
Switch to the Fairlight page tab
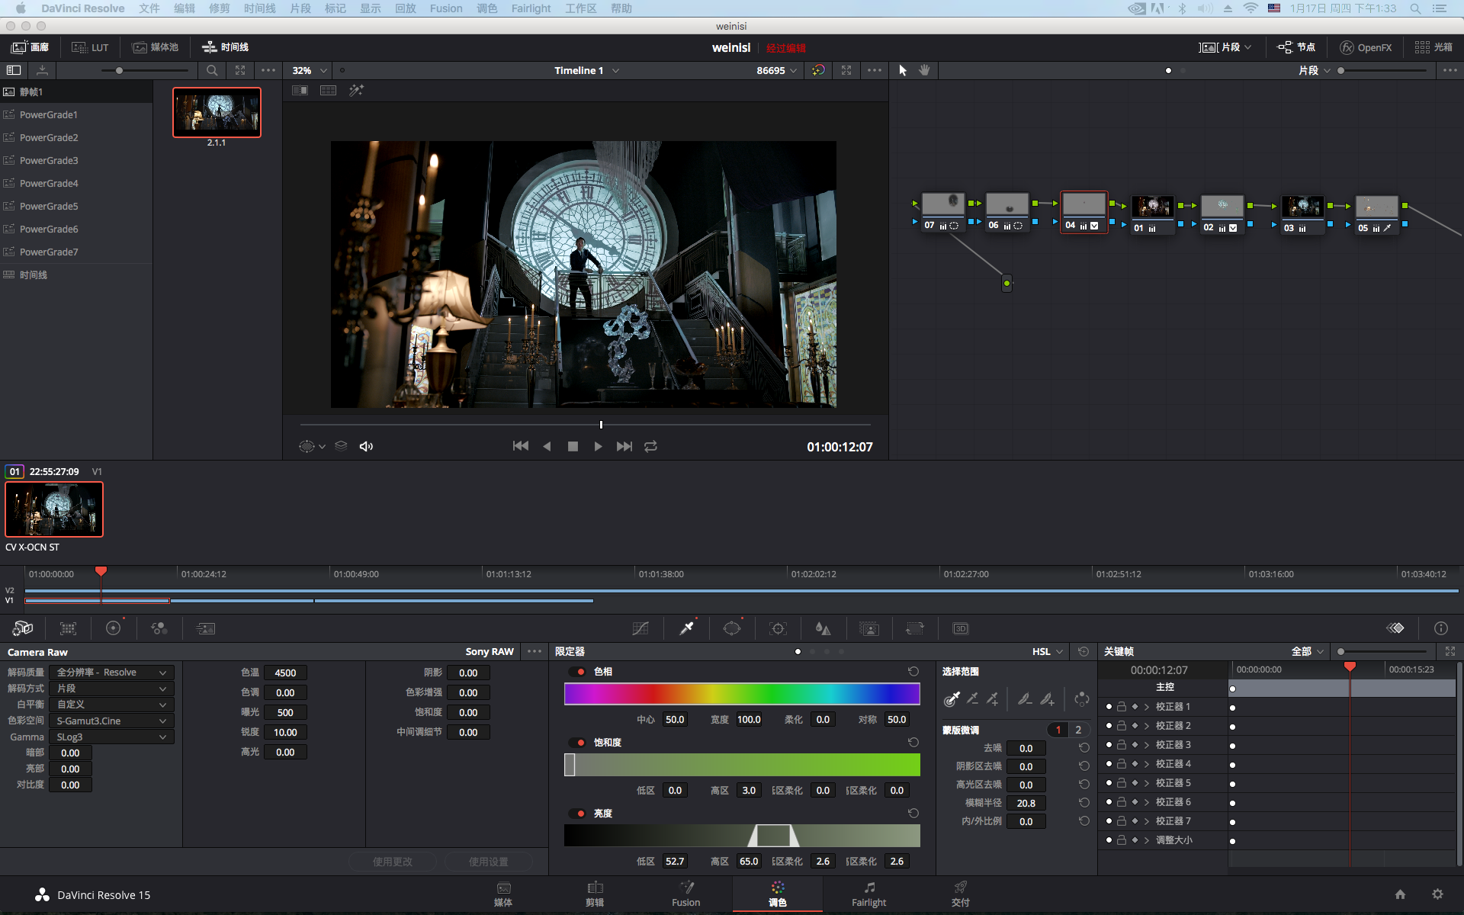tap(868, 894)
